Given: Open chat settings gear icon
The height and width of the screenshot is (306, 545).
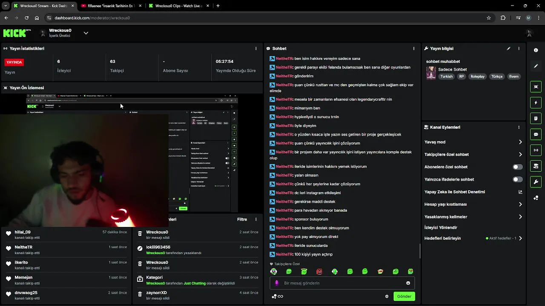Looking at the screenshot, I should 387,296.
